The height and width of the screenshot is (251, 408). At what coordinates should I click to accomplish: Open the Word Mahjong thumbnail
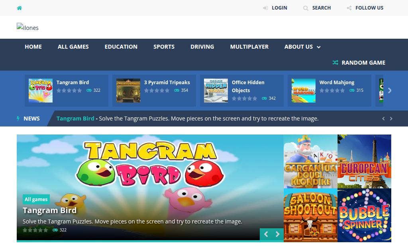click(304, 91)
